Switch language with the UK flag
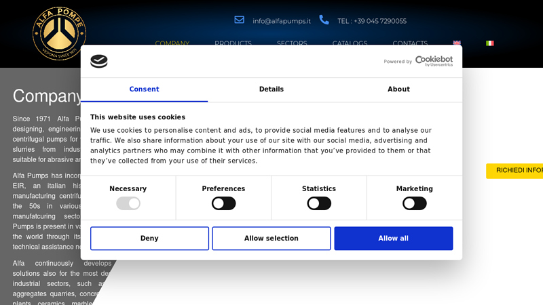543x305 pixels. point(457,43)
